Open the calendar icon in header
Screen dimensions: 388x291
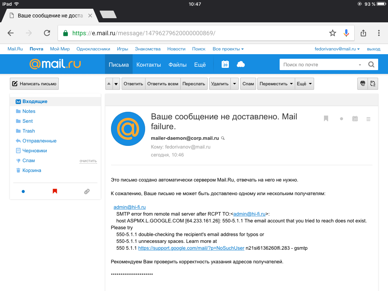click(x=225, y=64)
